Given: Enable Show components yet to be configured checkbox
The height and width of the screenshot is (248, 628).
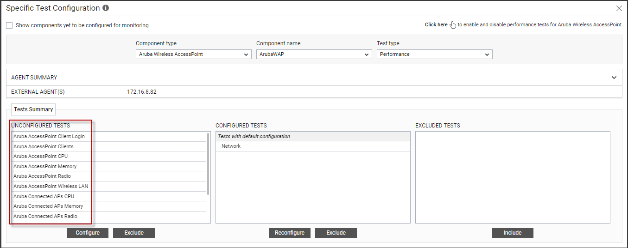Looking at the screenshot, I should (9, 25).
